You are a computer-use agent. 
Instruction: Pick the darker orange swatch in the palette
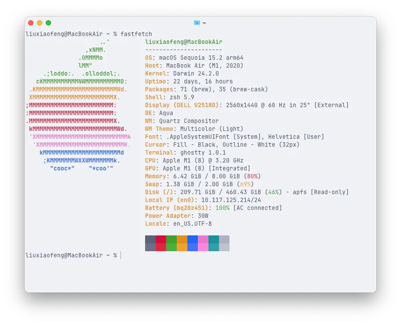pyautogui.click(x=182, y=239)
